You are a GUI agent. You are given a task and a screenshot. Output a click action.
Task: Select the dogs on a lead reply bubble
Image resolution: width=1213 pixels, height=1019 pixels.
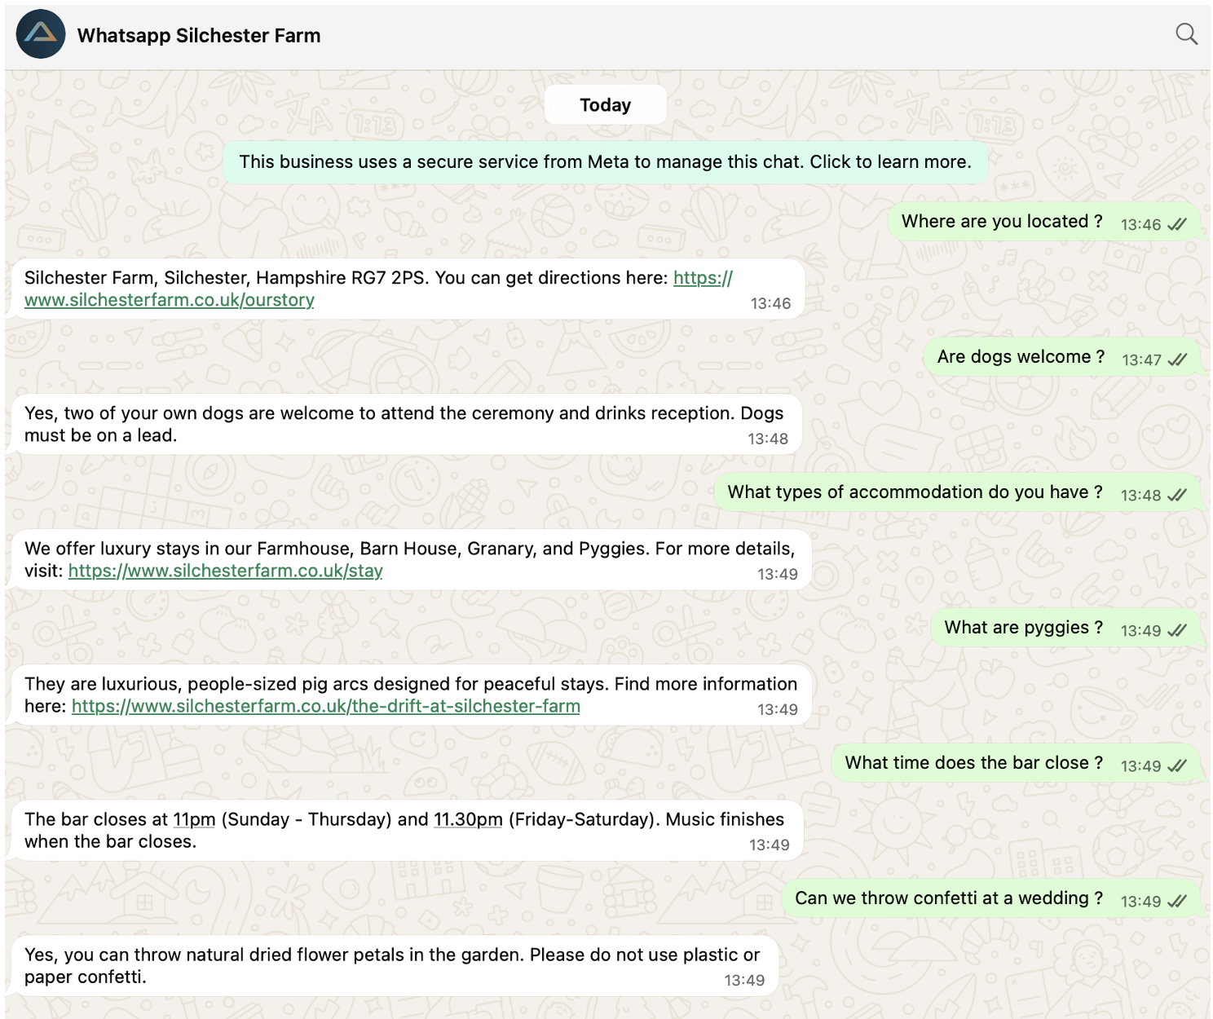(404, 424)
